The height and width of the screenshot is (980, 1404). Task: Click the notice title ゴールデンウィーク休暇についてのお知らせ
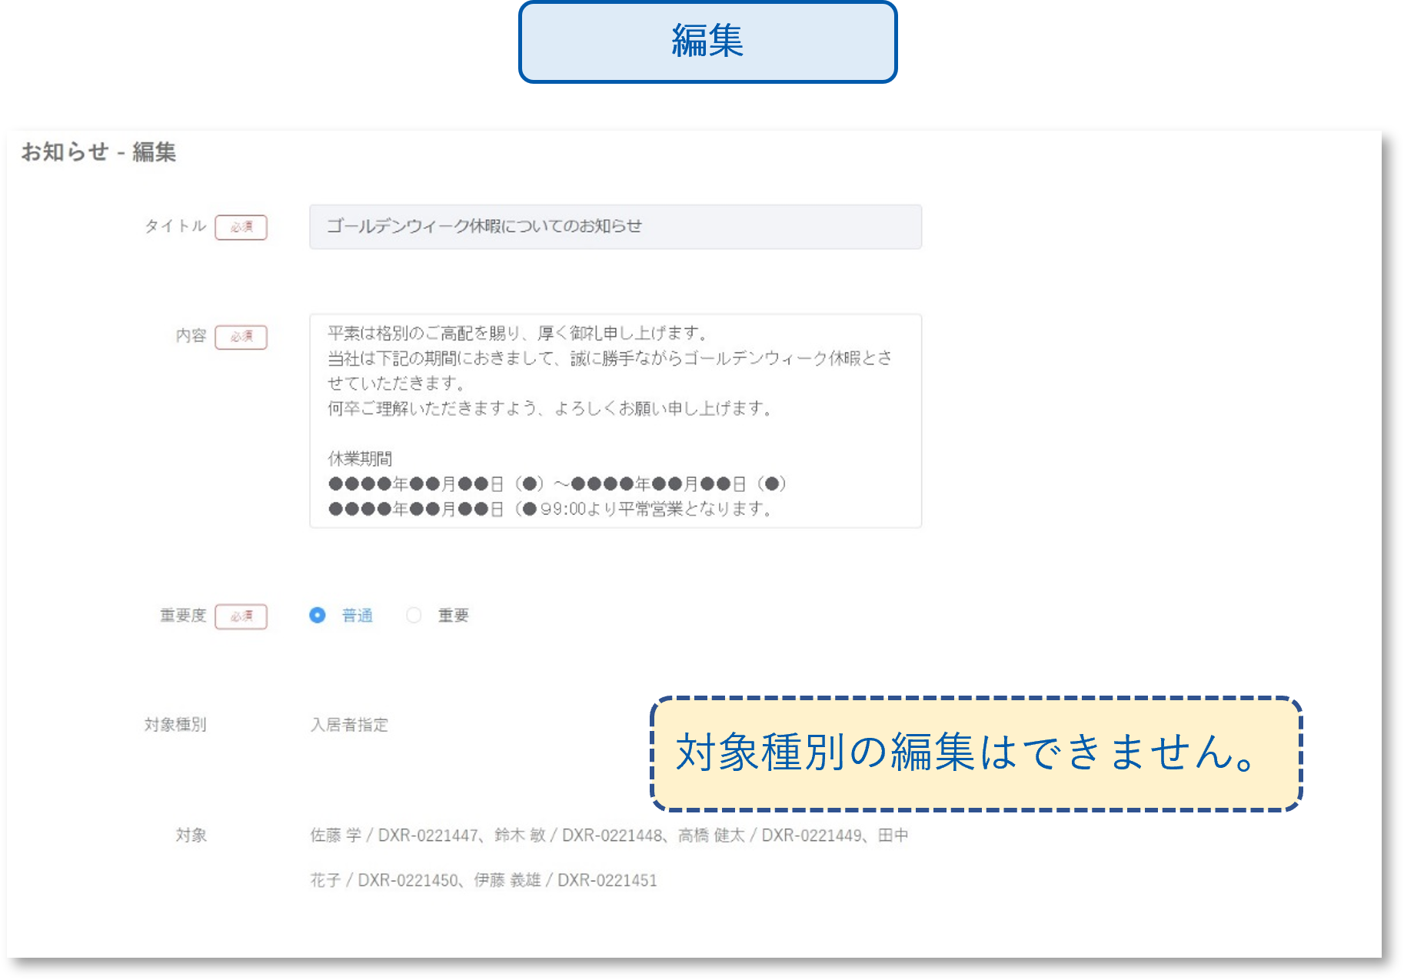tap(484, 226)
